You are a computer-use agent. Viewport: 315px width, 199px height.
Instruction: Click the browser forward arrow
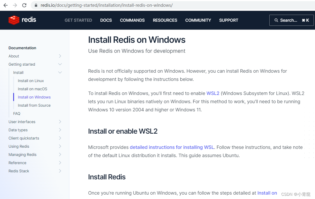tap(15, 5)
